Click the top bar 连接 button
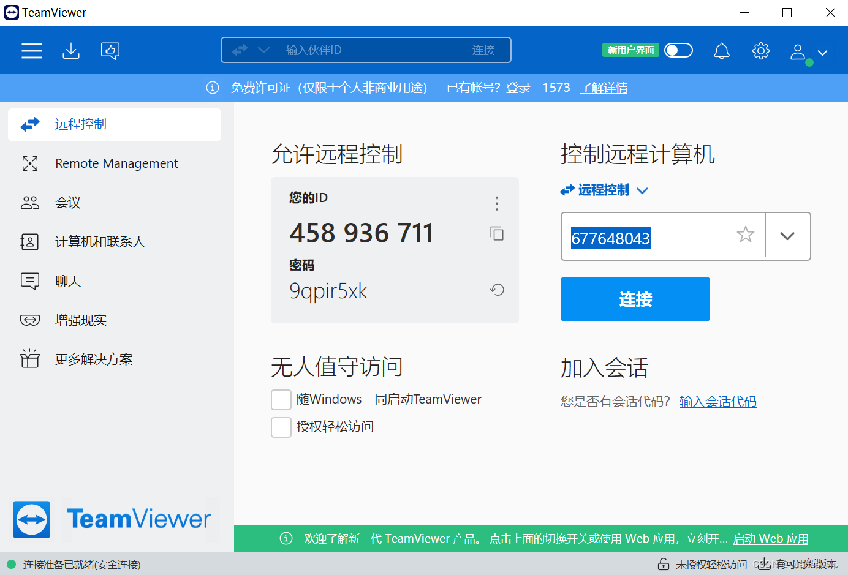Viewport: 848px width, 575px height. point(483,50)
